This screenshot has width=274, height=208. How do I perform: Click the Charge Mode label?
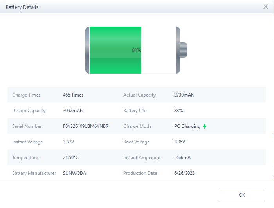(x=137, y=126)
